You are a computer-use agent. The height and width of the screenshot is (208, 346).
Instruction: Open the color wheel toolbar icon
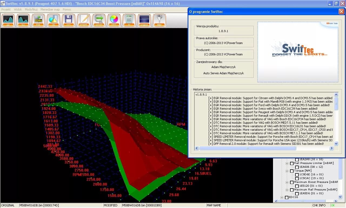click(114, 20)
